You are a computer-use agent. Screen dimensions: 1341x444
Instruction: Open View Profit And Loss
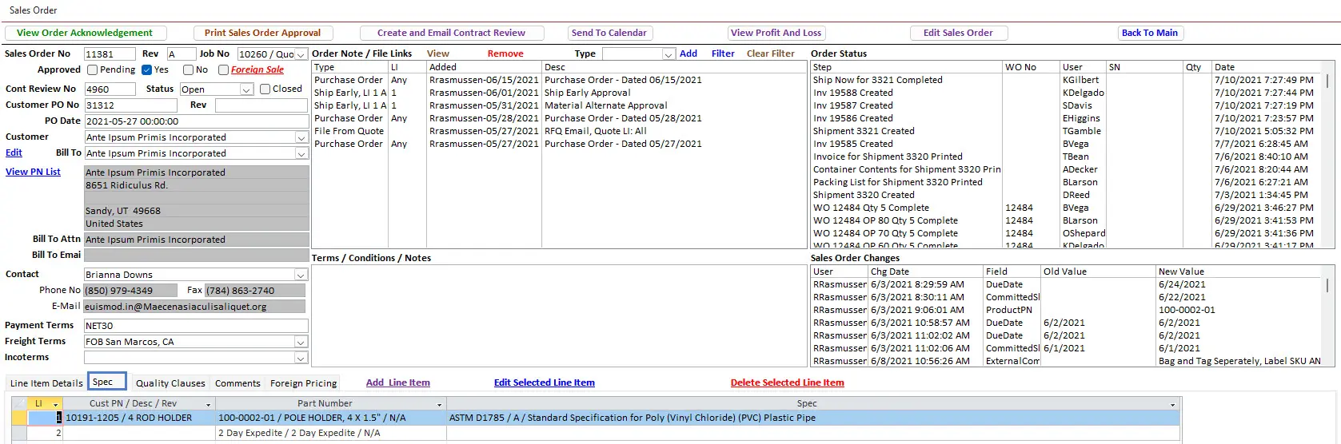tap(776, 33)
